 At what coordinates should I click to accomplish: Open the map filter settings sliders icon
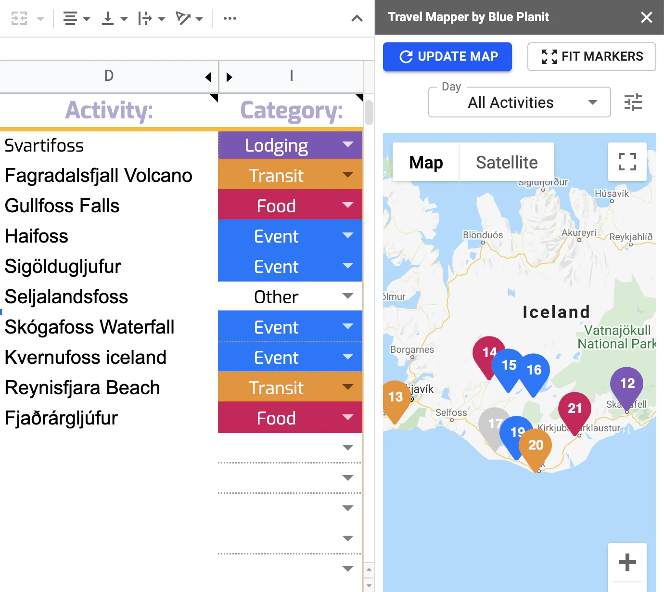633,102
